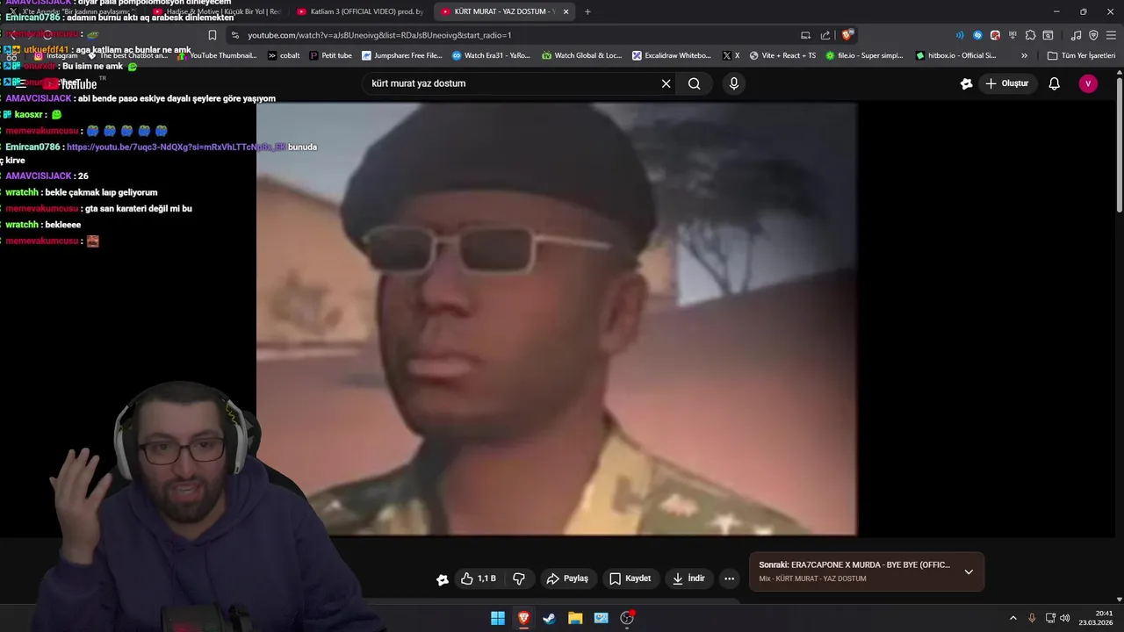Open Windows Start menu
This screenshot has width=1124, height=632.
(x=498, y=618)
